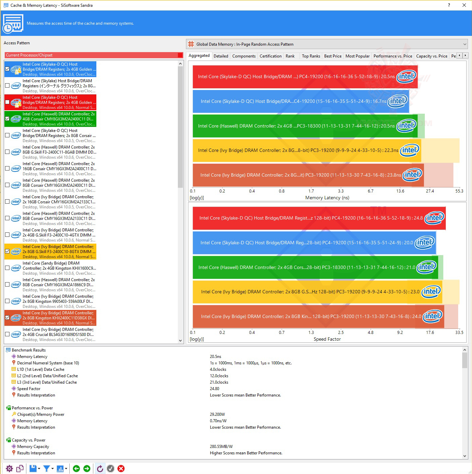The image size is (472, 474).
Task: Click the right tab scroll arrow
Action: point(465,55)
